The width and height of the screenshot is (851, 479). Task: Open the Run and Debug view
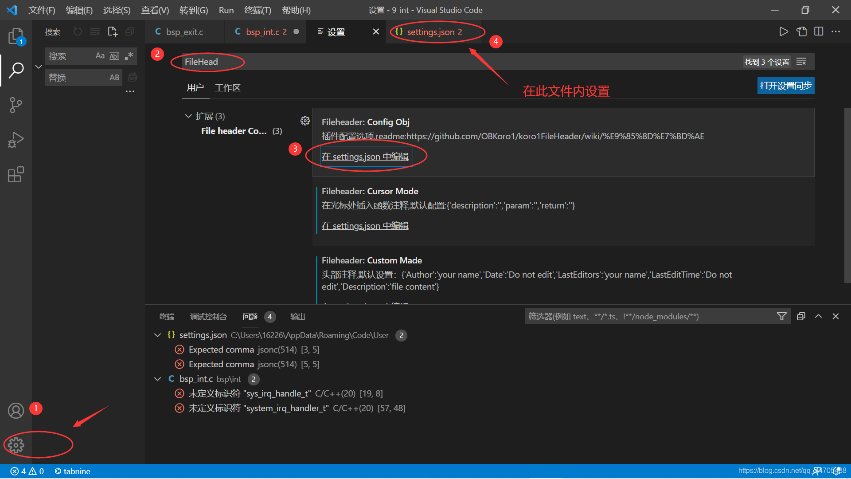[x=16, y=140]
